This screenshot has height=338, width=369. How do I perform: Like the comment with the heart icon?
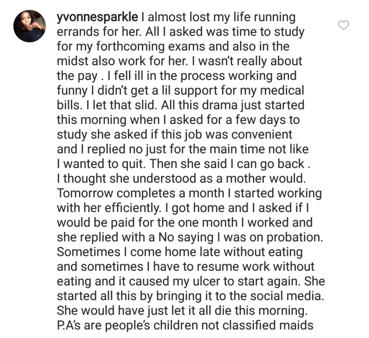click(x=344, y=25)
